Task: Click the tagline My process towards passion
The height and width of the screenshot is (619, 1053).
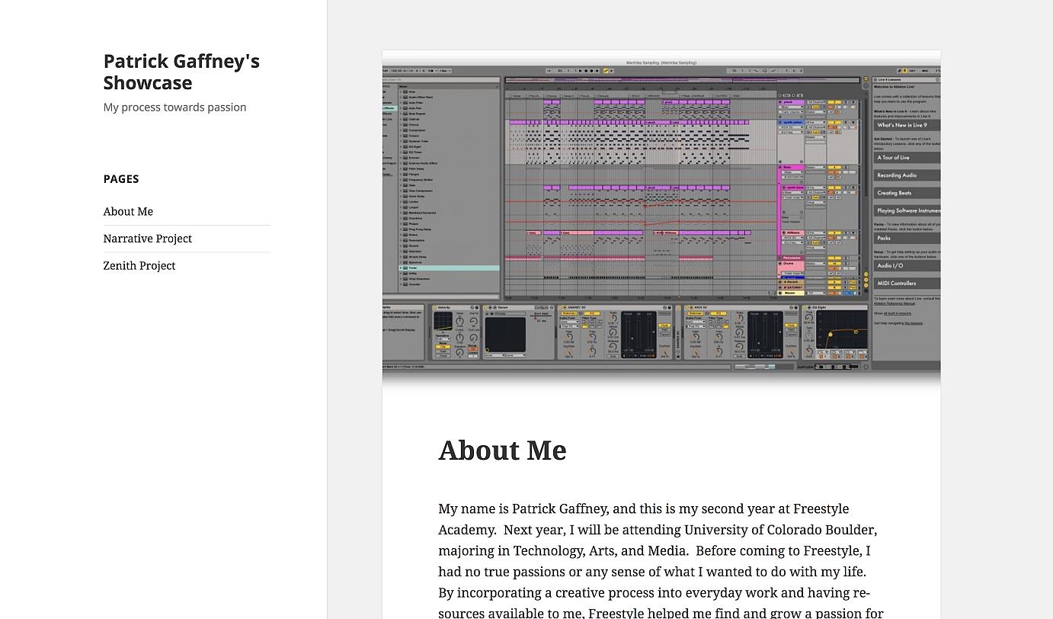Action: tap(174, 107)
